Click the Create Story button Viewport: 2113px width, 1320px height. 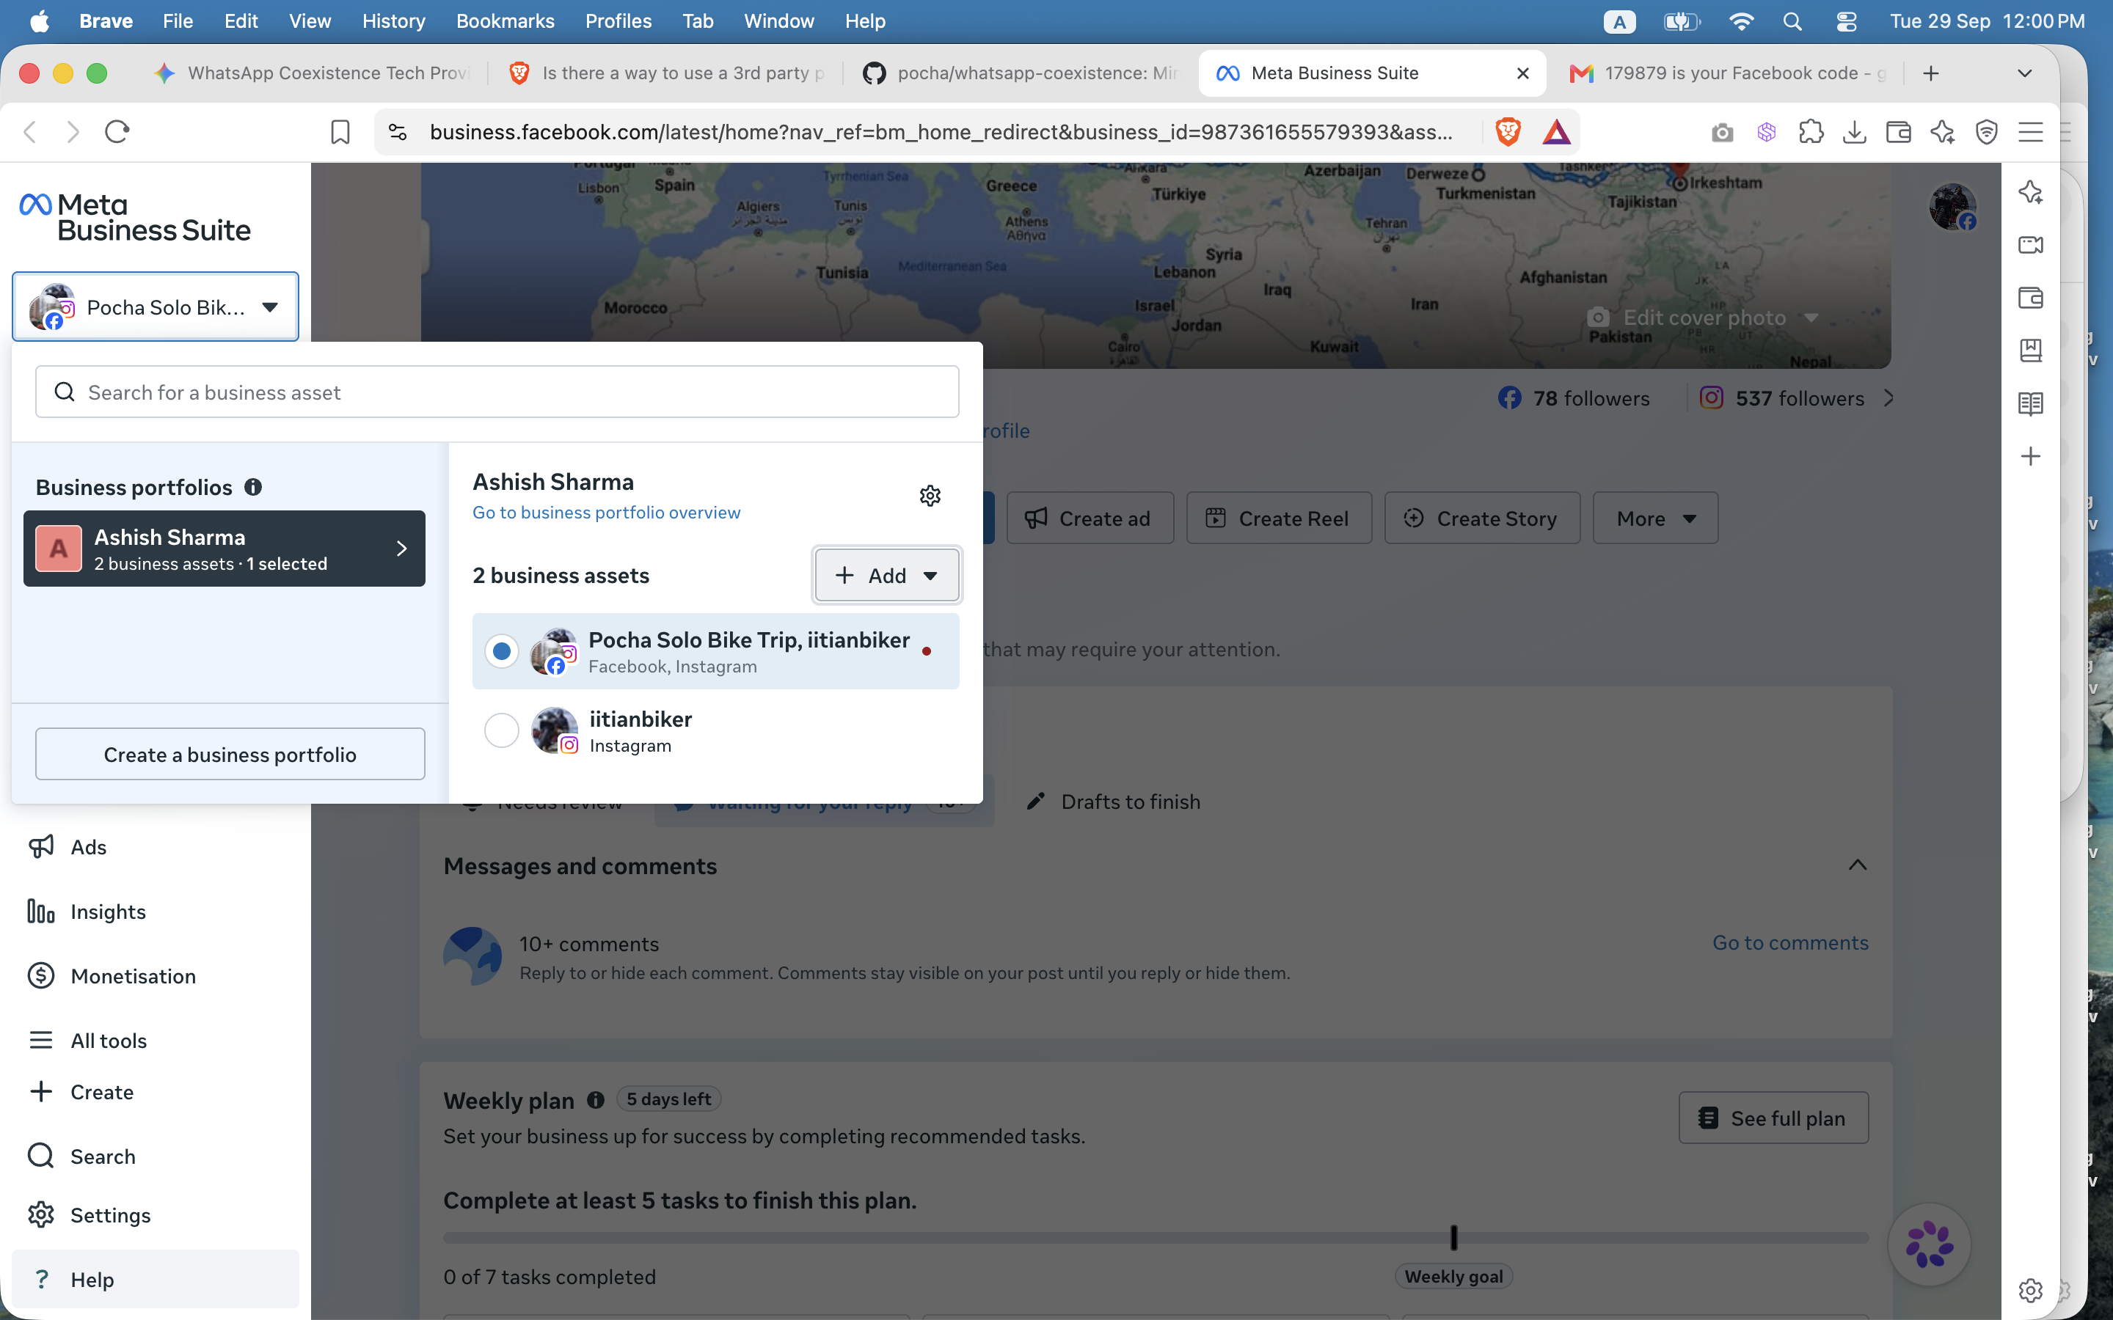(1482, 518)
